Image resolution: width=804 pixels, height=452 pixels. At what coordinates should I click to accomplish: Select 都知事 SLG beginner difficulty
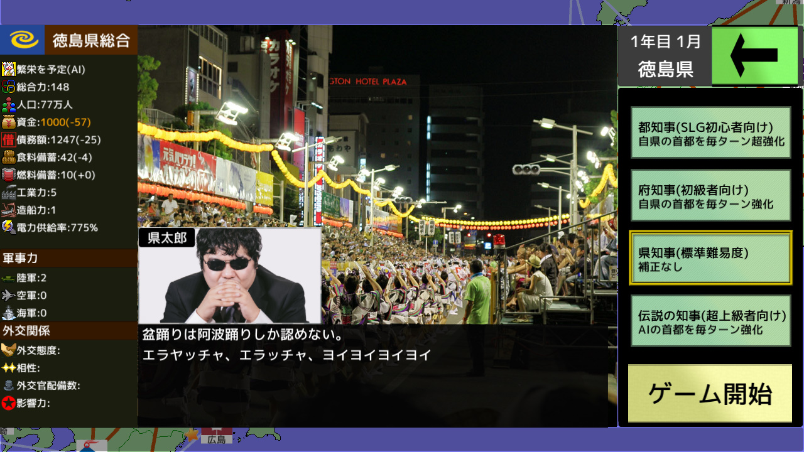[x=710, y=132]
